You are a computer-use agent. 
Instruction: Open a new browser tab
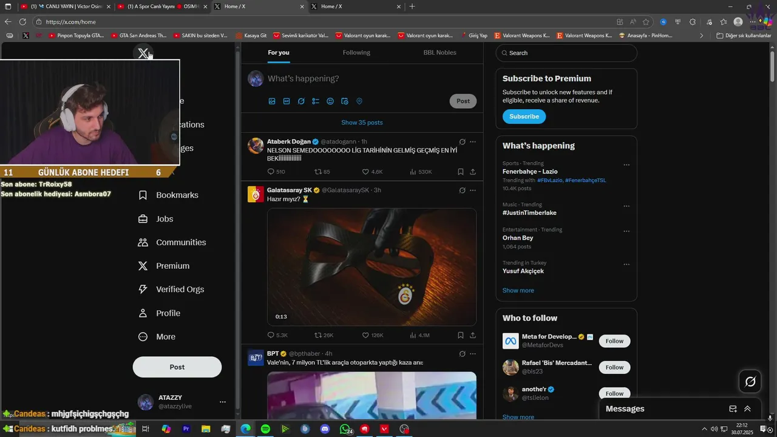[412, 7]
